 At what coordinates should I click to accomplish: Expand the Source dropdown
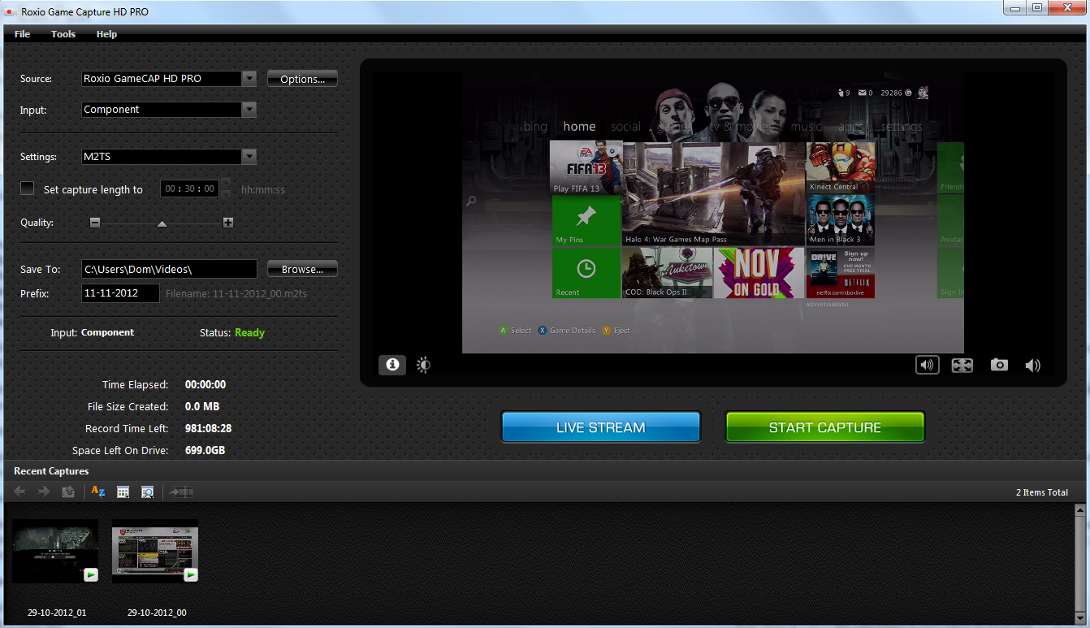pyautogui.click(x=249, y=79)
